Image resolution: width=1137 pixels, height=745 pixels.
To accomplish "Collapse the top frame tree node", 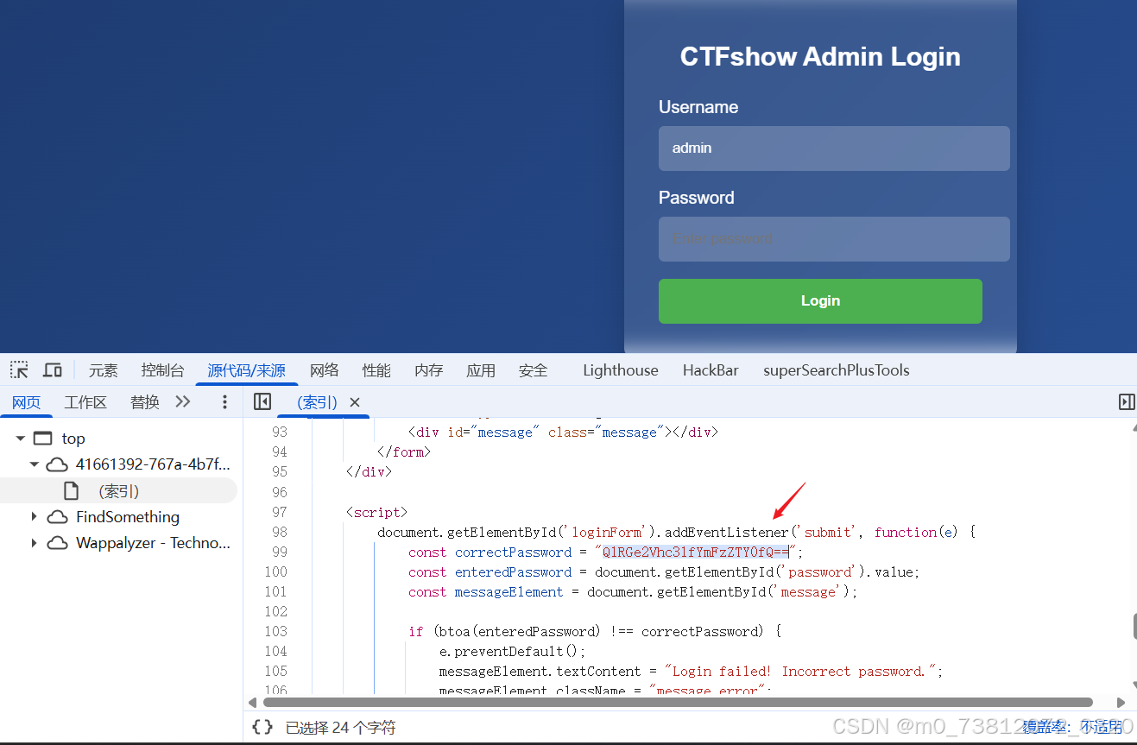I will (x=20, y=439).
